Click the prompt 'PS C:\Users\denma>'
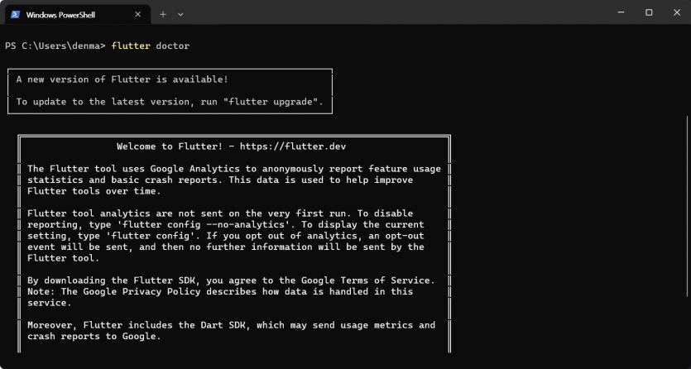Image resolution: width=691 pixels, height=369 pixels. [x=55, y=46]
